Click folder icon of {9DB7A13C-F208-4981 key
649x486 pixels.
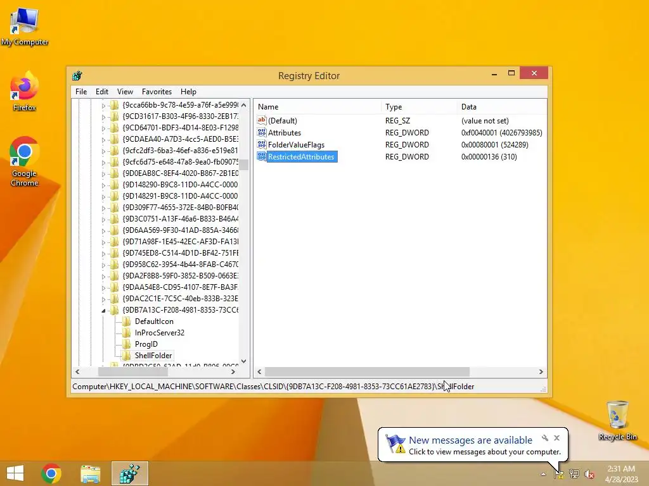click(x=114, y=310)
